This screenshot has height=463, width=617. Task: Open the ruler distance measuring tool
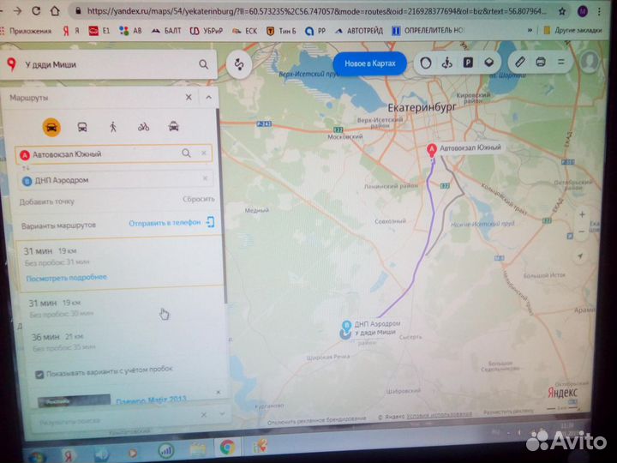point(519,63)
